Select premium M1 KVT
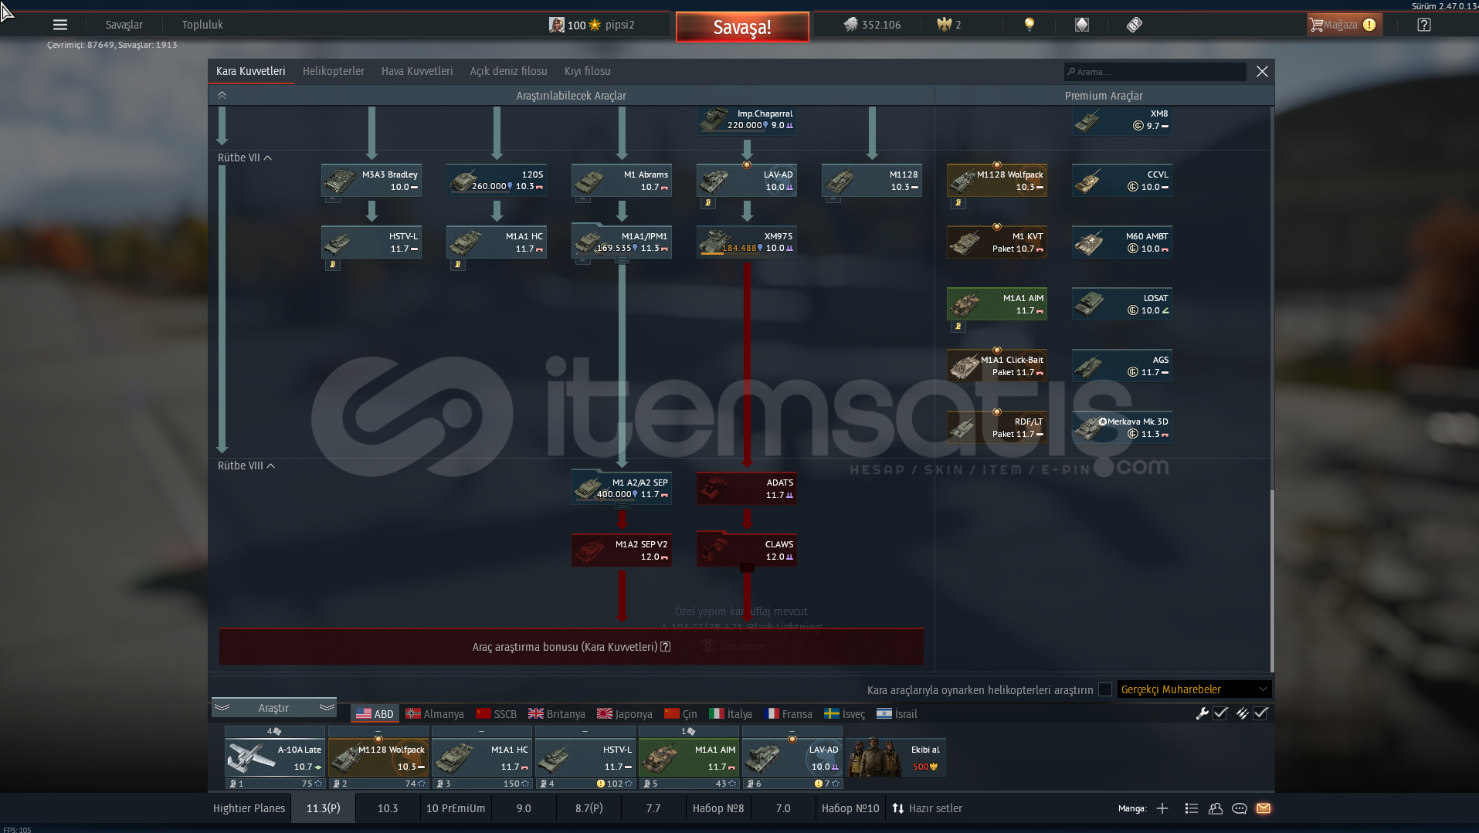 click(997, 242)
